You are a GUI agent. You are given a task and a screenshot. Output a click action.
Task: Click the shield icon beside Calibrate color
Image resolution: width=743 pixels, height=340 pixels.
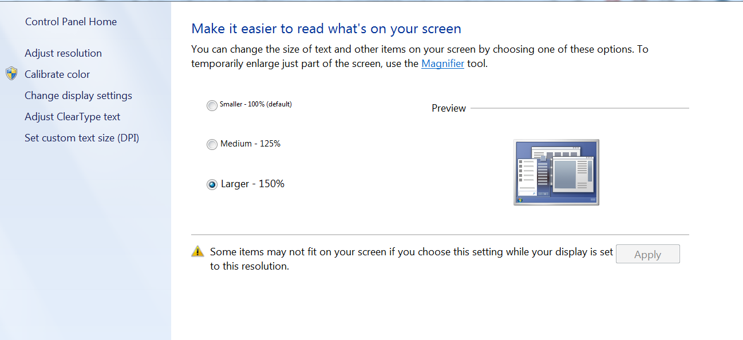[x=11, y=73]
